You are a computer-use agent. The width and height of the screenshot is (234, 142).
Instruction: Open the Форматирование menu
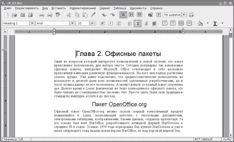[x=83, y=8]
